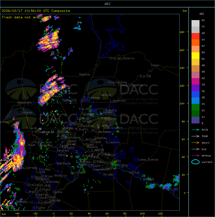Click the 180 km tick on right axis
Screen dimensions: 215x217
tap(182, 32)
